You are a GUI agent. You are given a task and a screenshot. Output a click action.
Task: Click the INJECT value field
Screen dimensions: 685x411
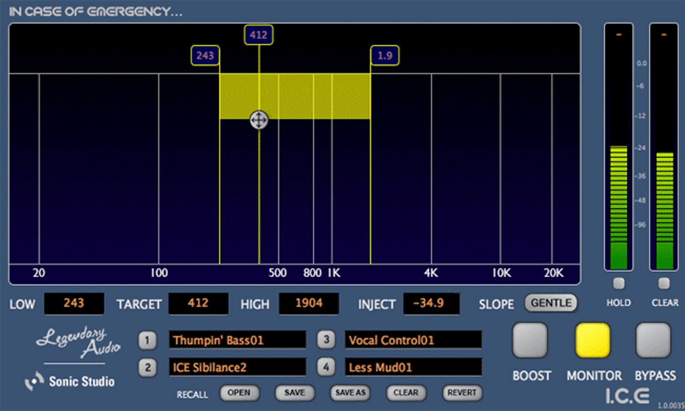tap(431, 303)
